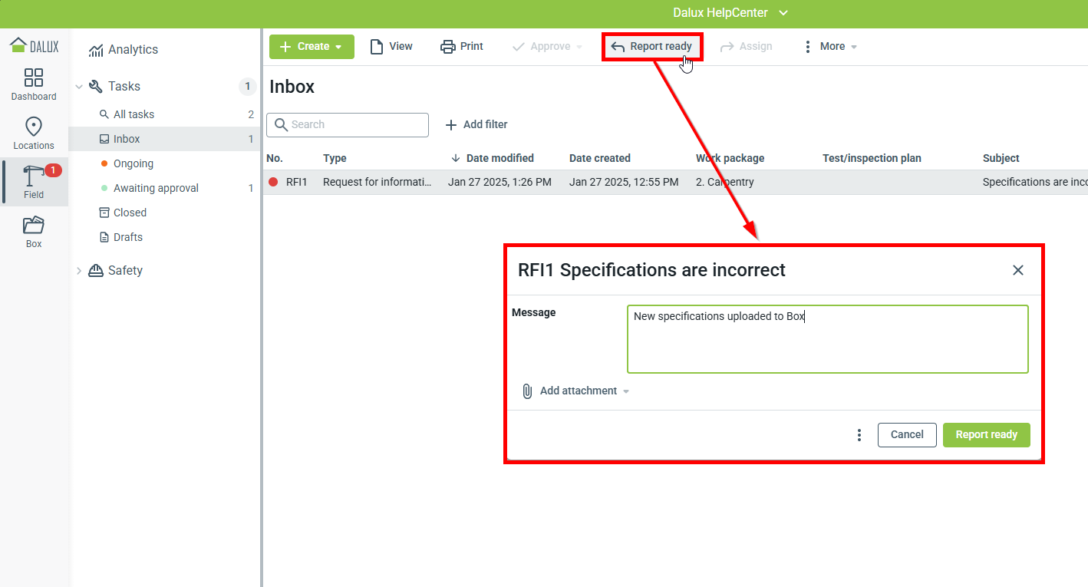The width and height of the screenshot is (1088, 587).
Task: Click the paperclip Add attachment icon
Action: click(x=527, y=391)
